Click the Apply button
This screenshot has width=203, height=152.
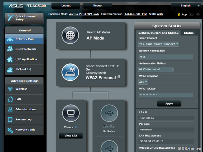pyautogui.click(x=169, y=104)
